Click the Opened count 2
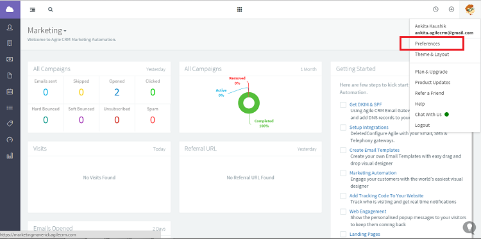 click(x=117, y=92)
